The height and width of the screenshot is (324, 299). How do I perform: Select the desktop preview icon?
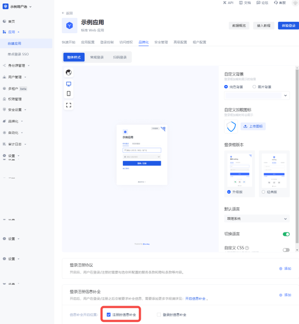coord(68,84)
